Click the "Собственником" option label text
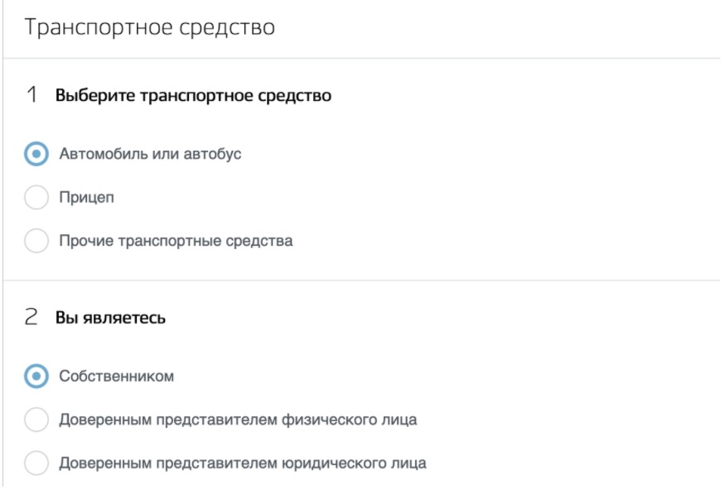The width and height of the screenshot is (721, 489). (116, 376)
